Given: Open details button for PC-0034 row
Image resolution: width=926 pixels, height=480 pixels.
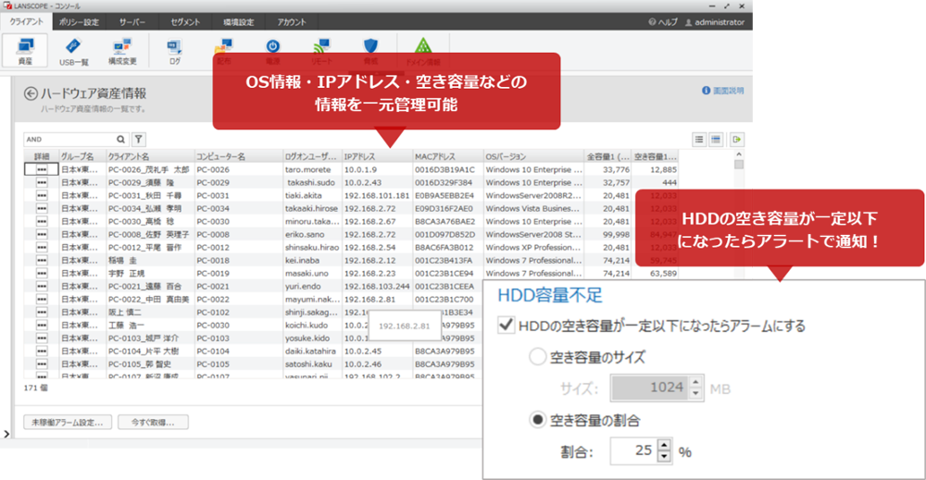Looking at the screenshot, I should pyautogui.click(x=42, y=209).
